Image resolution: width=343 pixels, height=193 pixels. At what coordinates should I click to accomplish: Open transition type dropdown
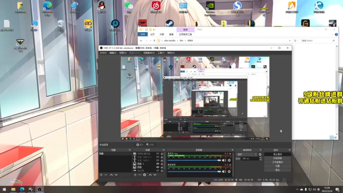tap(247, 154)
